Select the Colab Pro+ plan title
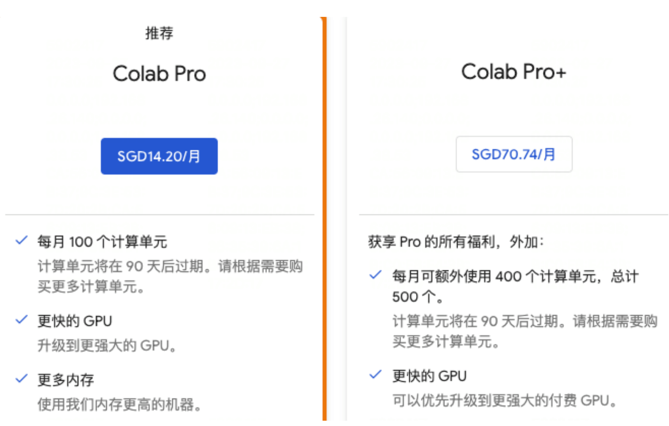Screen dimensions: 669x426 tap(514, 72)
